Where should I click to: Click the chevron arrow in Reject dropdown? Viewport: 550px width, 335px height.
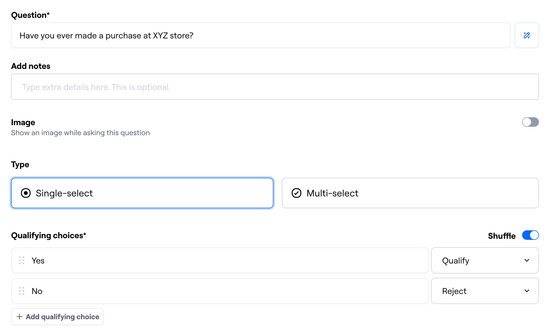(527, 291)
